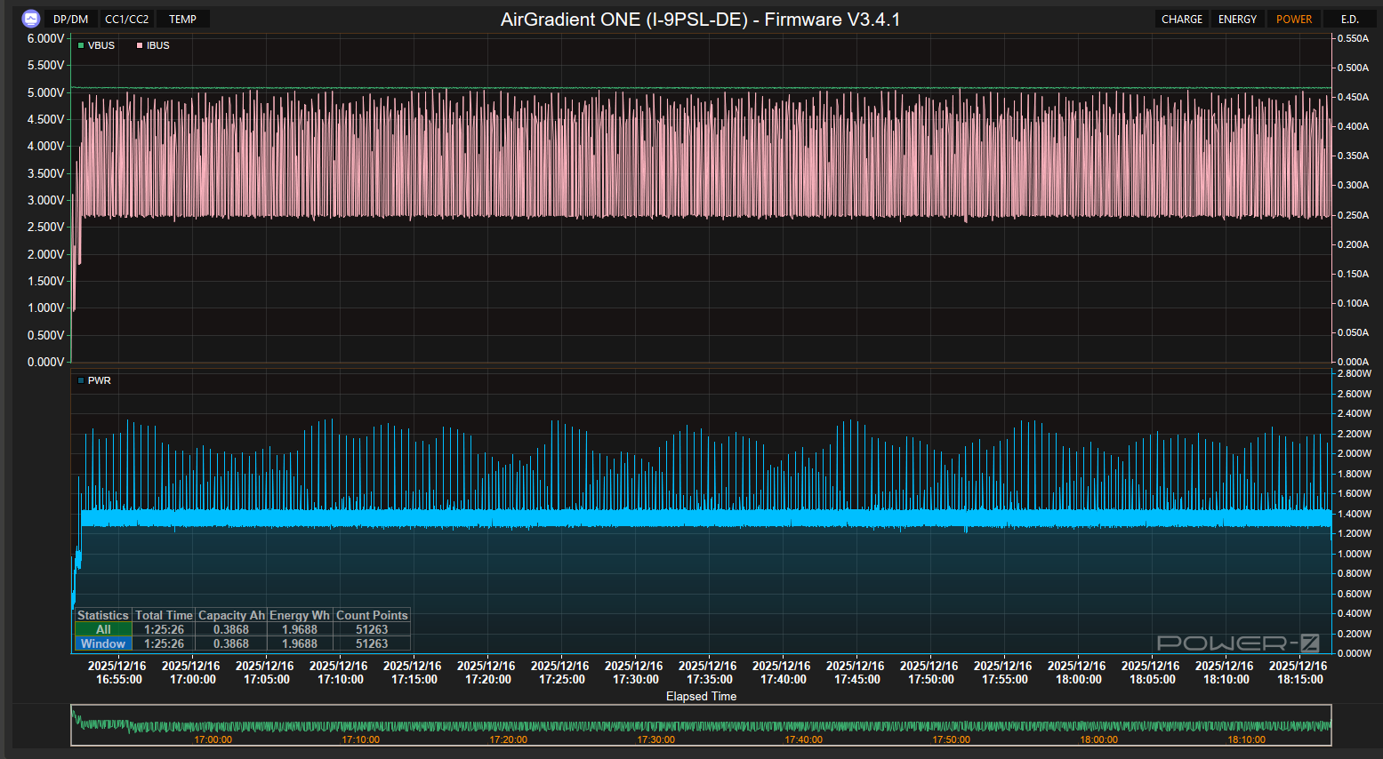Click the Count Points column header
The image size is (1383, 759).
click(372, 615)
